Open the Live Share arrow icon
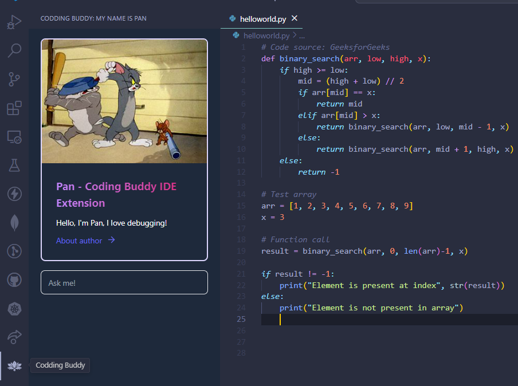Screen dimensions: 518x386 point(14,337)
